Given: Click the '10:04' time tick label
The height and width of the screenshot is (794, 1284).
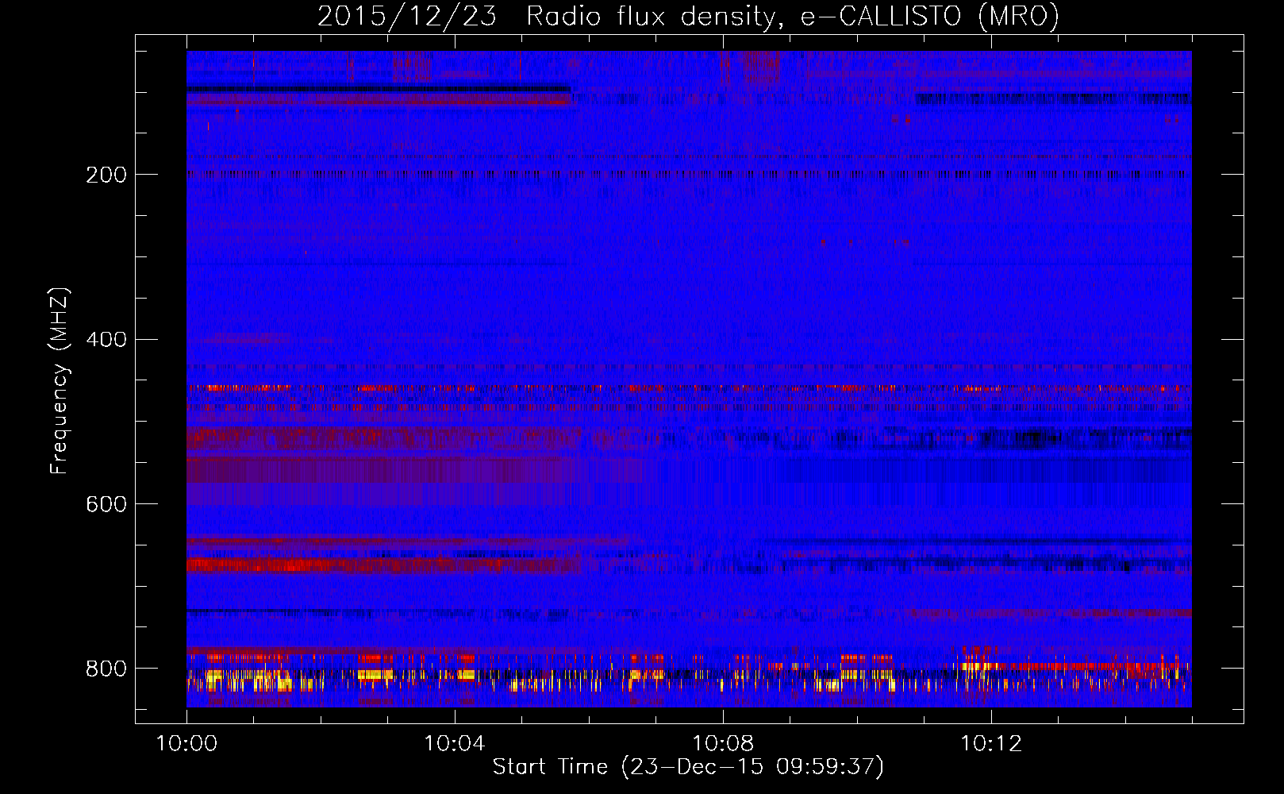Looking at the screenshot, I should [x=455, y=744].
